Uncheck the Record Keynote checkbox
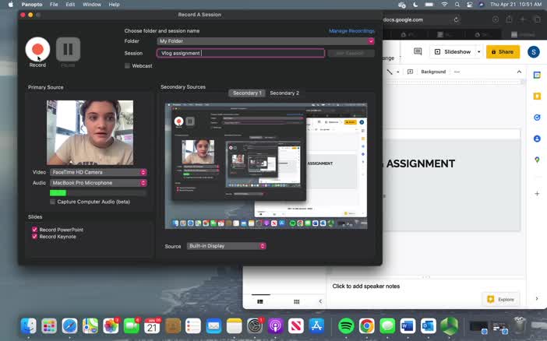Screen dimensions: 547x341 tap(34, 237)
